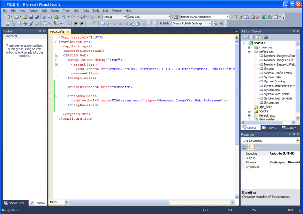This screenshot has height=214, width=303.
Task: Open the Build menu
Action: 44,11
